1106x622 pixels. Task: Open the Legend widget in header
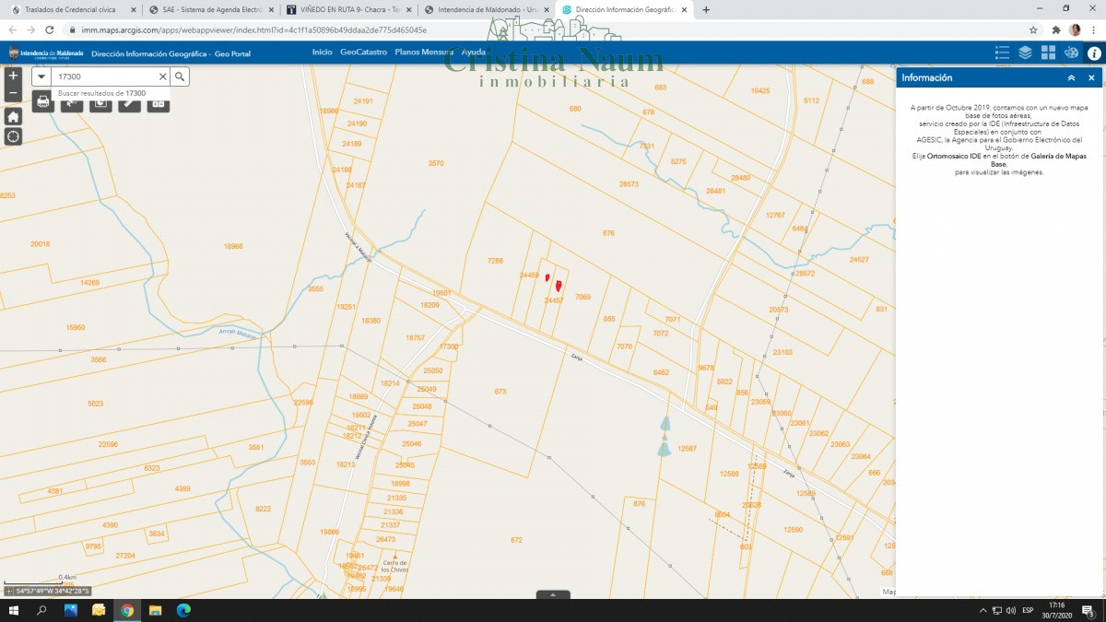click(x=1003, y=53)
